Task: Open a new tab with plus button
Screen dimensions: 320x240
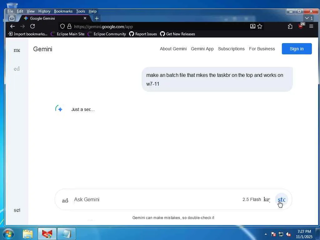Action: click(x=97, y=18)
